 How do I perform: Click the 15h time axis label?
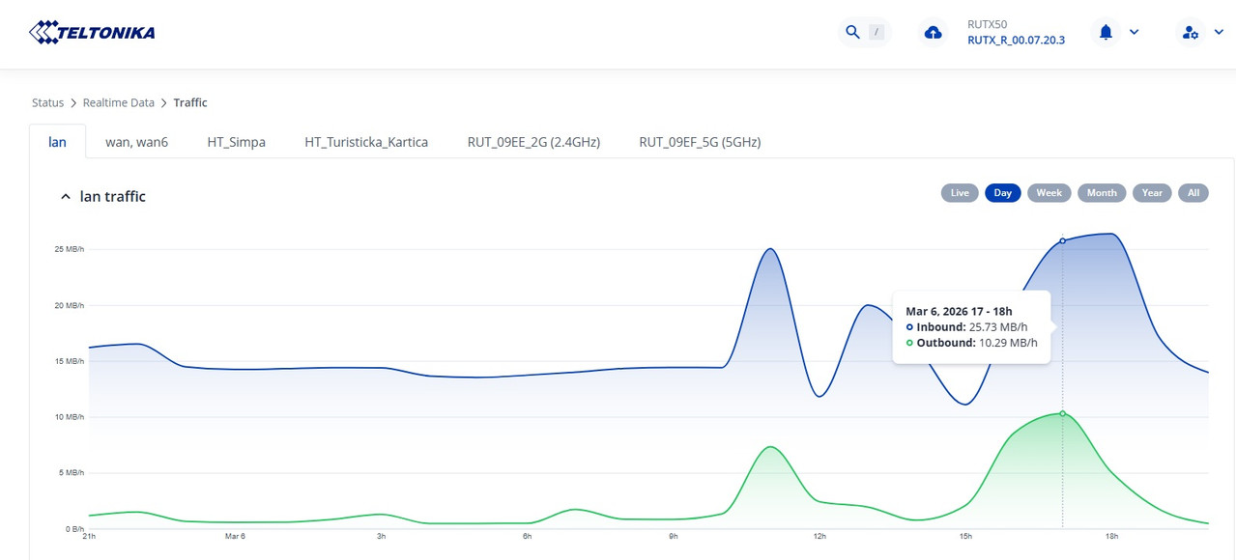pos(965,537)
